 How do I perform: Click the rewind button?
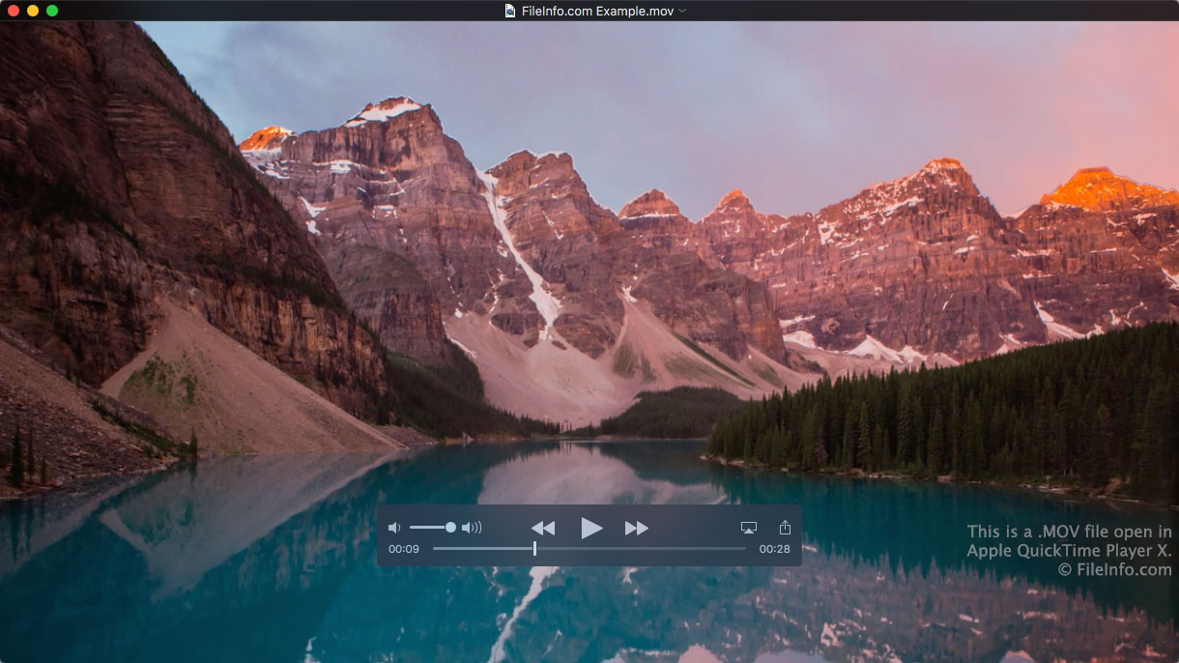pos(543,528)
